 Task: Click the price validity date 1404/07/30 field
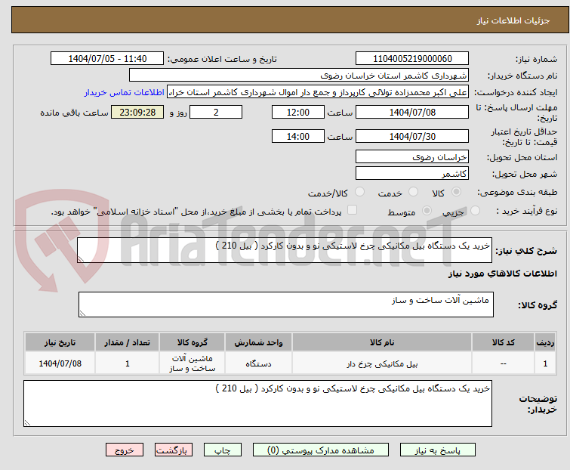click(412, 137)
